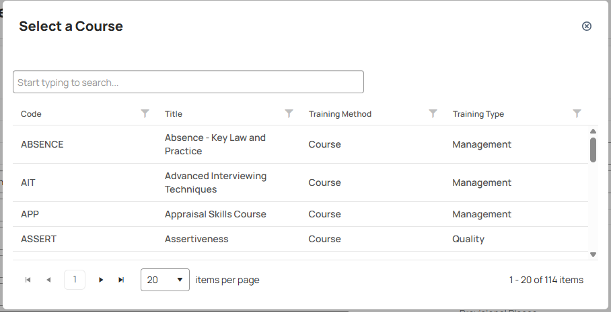Select the AIT Advanced Interviewing Techniques row
Screen dimensions: 611x312
[x=300, y=183]
